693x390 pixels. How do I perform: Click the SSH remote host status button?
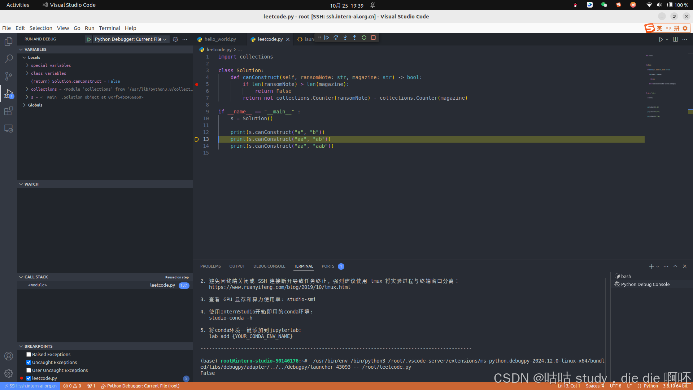(30, 386)
